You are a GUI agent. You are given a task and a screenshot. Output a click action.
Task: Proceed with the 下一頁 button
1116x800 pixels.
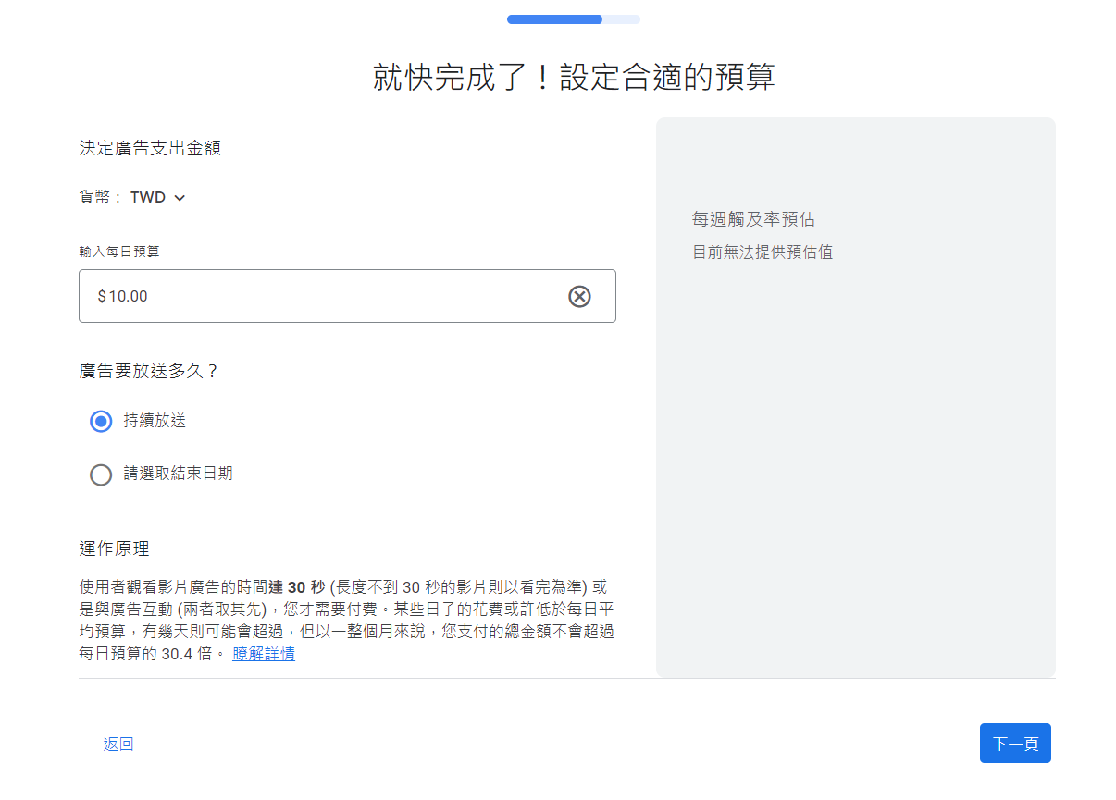click(1015, 744)
